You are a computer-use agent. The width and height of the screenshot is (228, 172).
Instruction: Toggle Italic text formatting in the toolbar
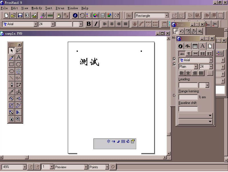click(x=96, y=24)
